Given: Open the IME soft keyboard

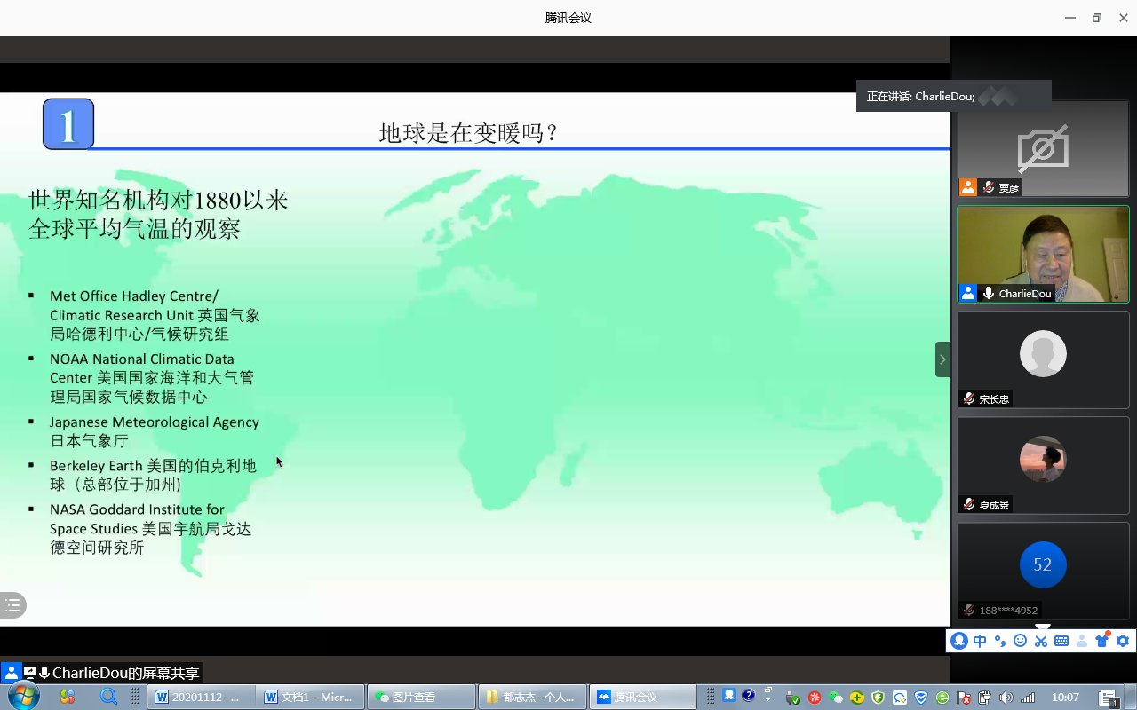Looking at the screenshot, I should [x=1061, y=641].
